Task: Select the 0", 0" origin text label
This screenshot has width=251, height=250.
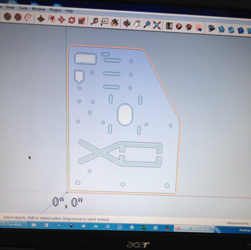Action: 67,202
